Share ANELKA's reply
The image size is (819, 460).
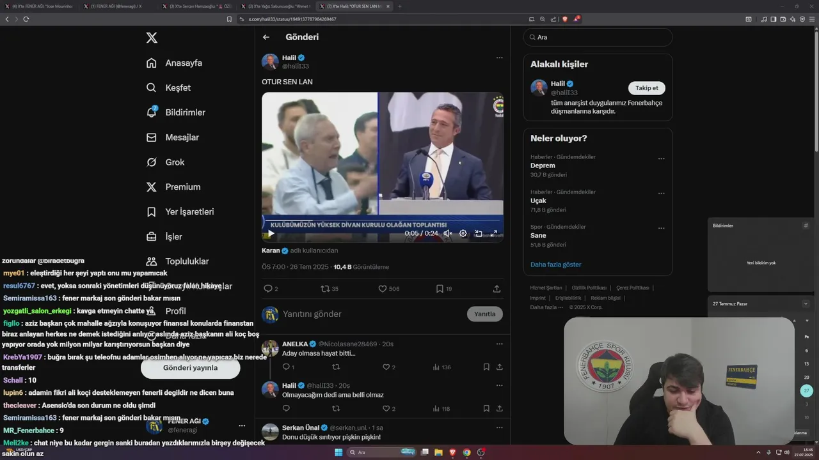click(x=499, y=367)
